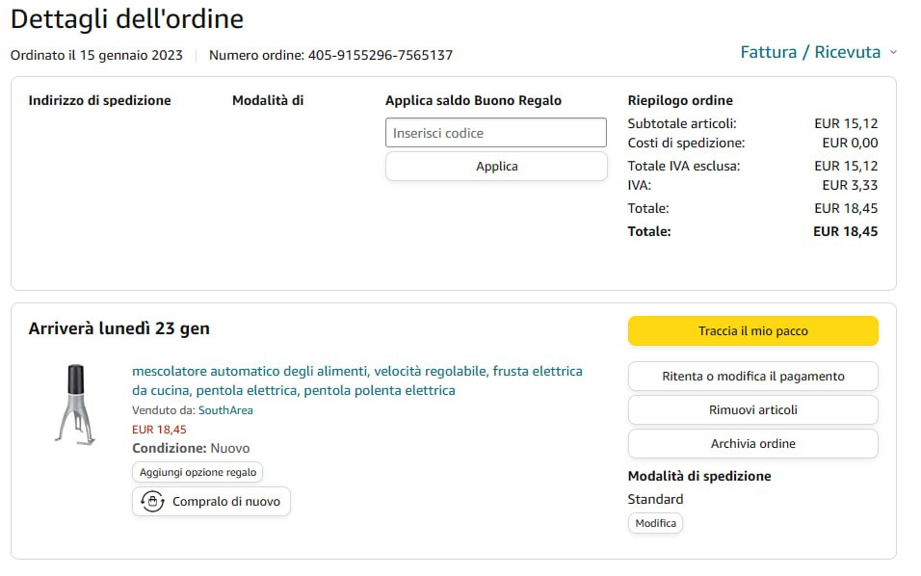Open the Fattura / Ricevuta menu
The width and height of the screenshot is (921, 576).
pyautogui.click(x=810, y=52)
